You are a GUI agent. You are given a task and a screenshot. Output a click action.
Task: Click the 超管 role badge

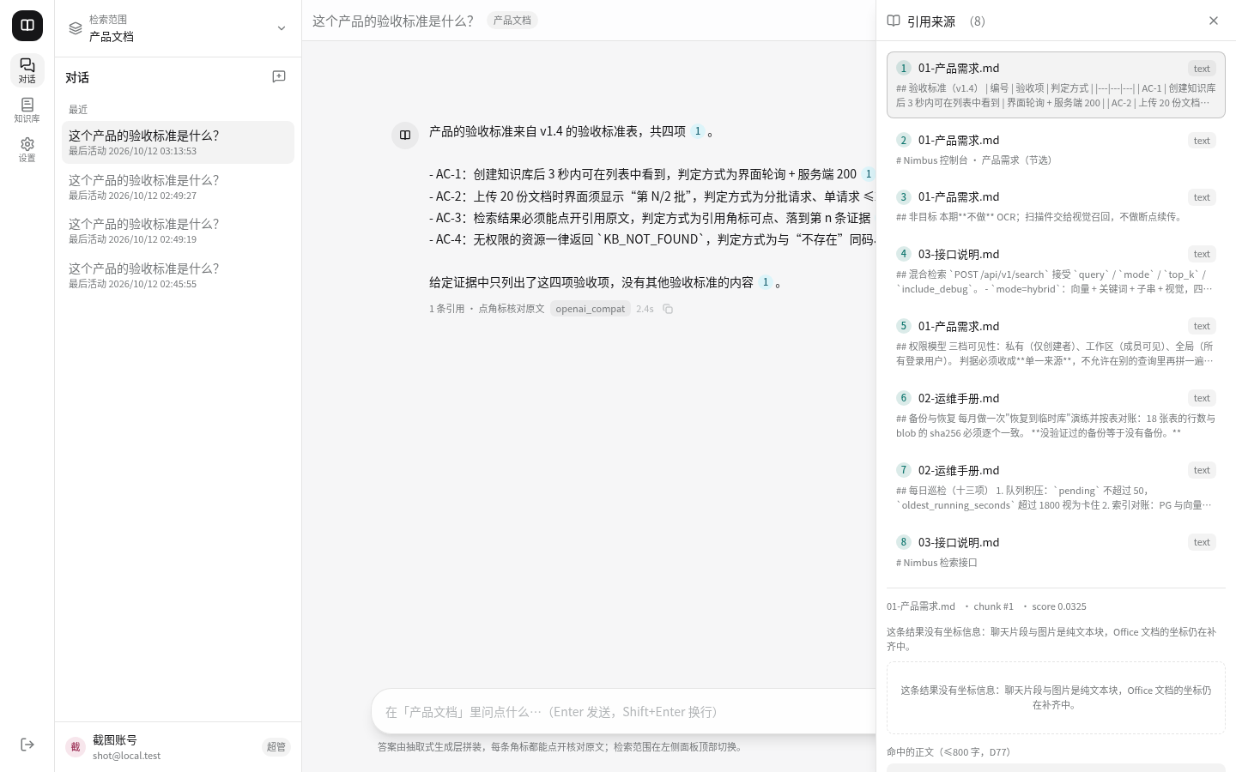pyautogui.click(x=276, y=747)
